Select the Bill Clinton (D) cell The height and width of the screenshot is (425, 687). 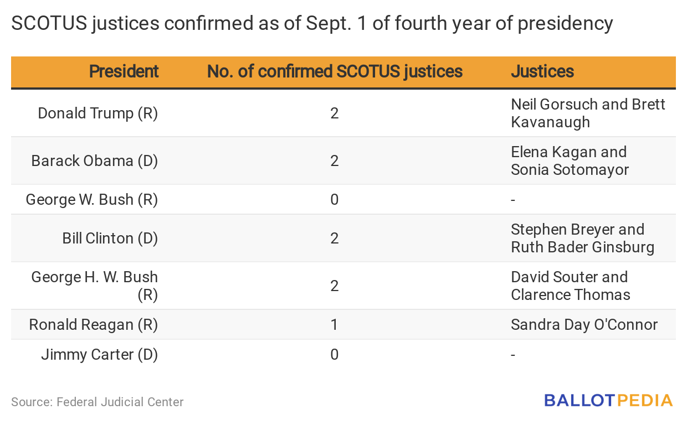pos(110,239)
